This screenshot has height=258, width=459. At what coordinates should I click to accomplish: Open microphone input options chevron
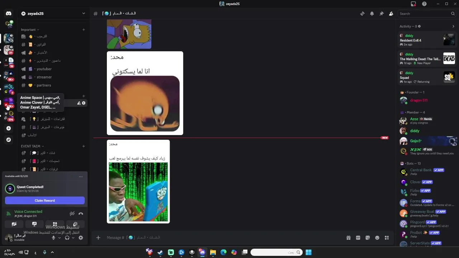[x=60, y=238]
